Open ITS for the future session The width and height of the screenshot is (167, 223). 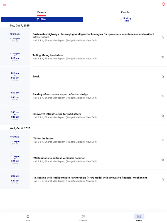[x=43, y=139]
